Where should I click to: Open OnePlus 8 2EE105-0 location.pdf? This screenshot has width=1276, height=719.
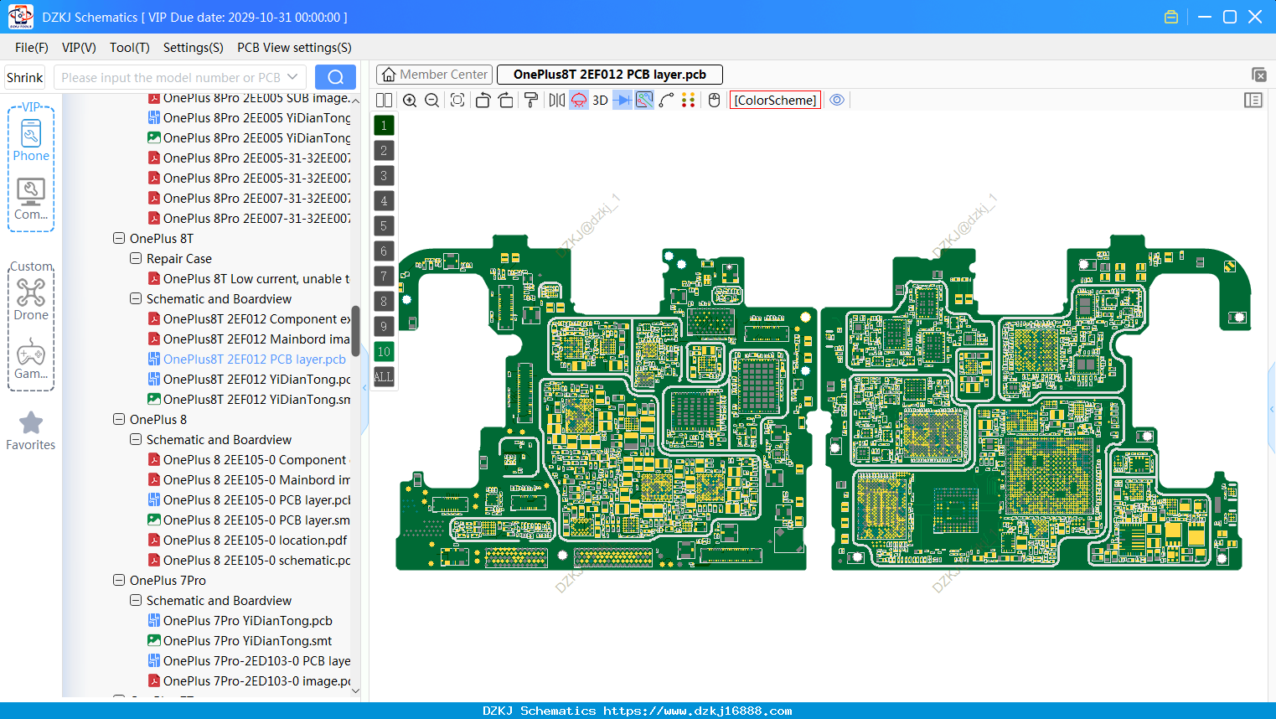247,541
